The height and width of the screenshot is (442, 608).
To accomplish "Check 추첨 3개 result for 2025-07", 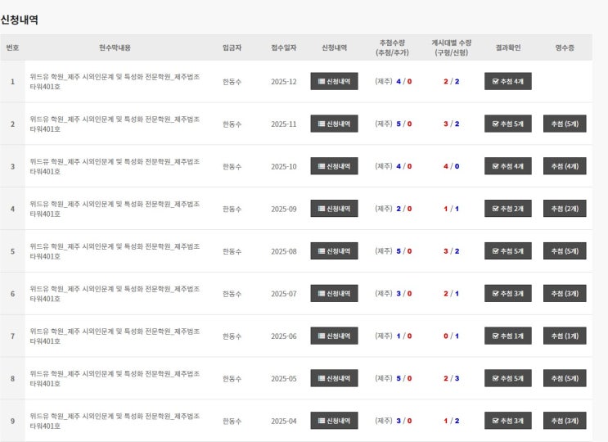I will (507, 294).
